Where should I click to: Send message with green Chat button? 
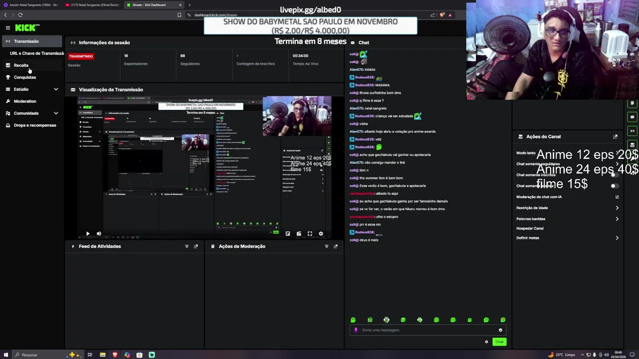pyautogui.click(x=499, y=342)
